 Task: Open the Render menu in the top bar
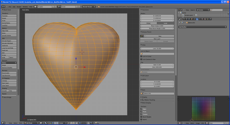pyautogui.click(x=19, y=7)
